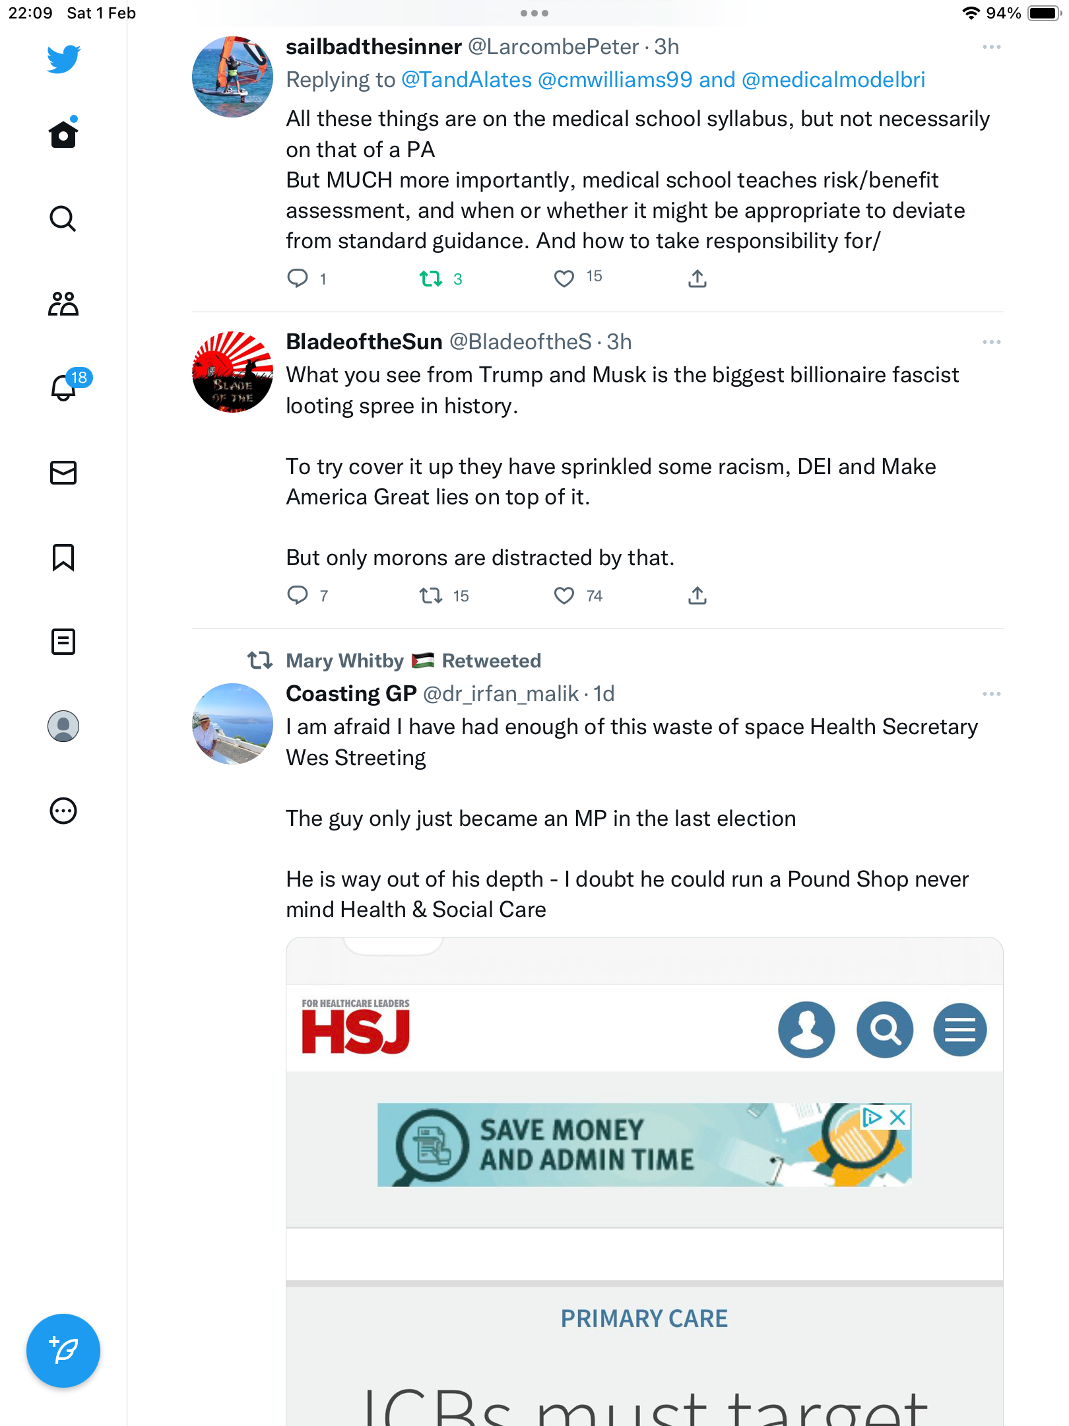Screen dimensions: 1069x1426
Task: Open the HSJ article screenshot image
Action: [x=644, y=1182]
